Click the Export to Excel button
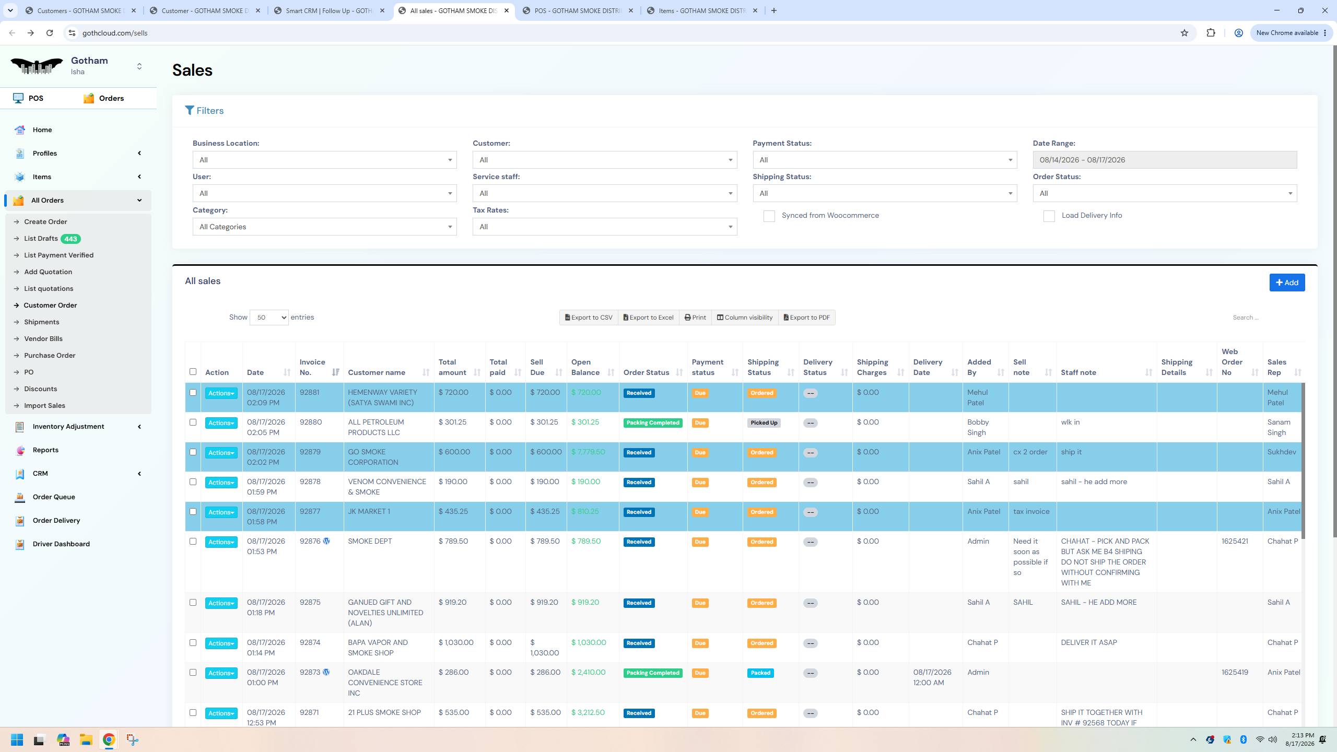This screenshot has height=752, width=1337. click(648, 318)
